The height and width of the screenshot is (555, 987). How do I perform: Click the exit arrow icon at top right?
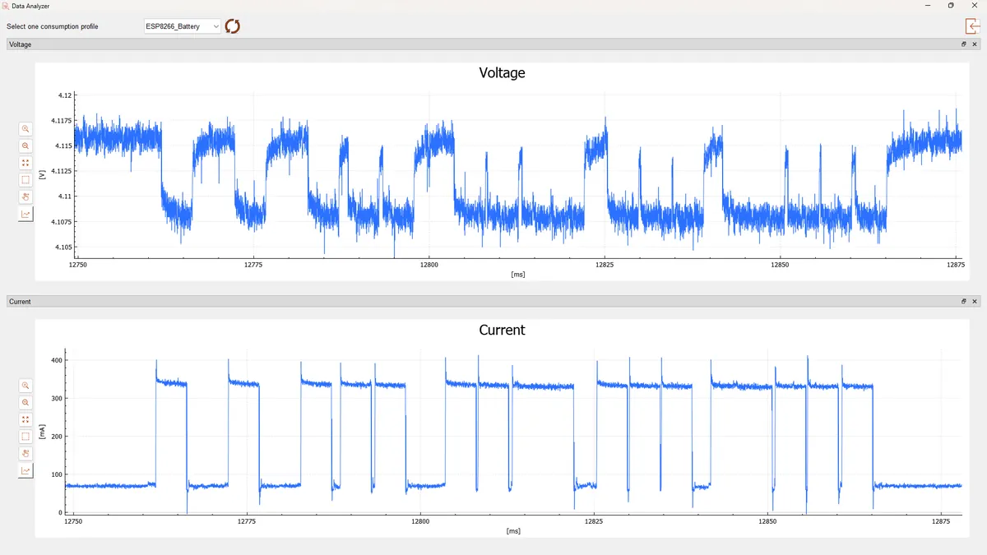tap(973, 25)
